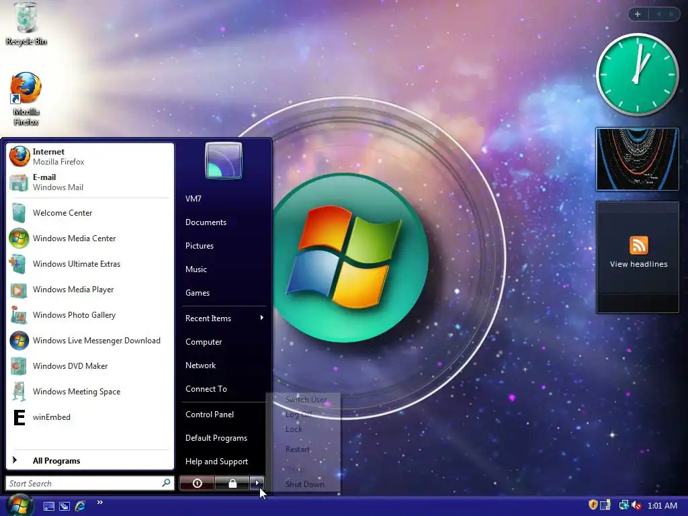
Task: Open VM7 user folder
Action: point(224,199)
